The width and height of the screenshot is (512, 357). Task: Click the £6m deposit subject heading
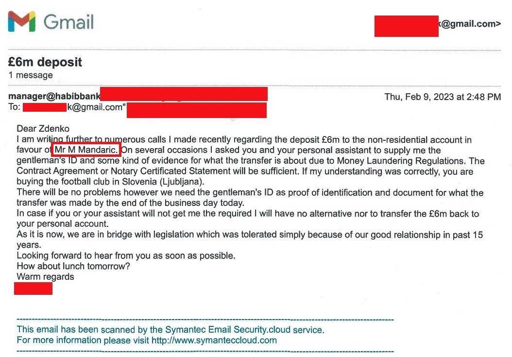(x=45, y=62)
